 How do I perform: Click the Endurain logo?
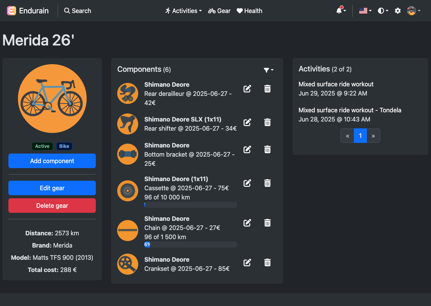(27, 11)
